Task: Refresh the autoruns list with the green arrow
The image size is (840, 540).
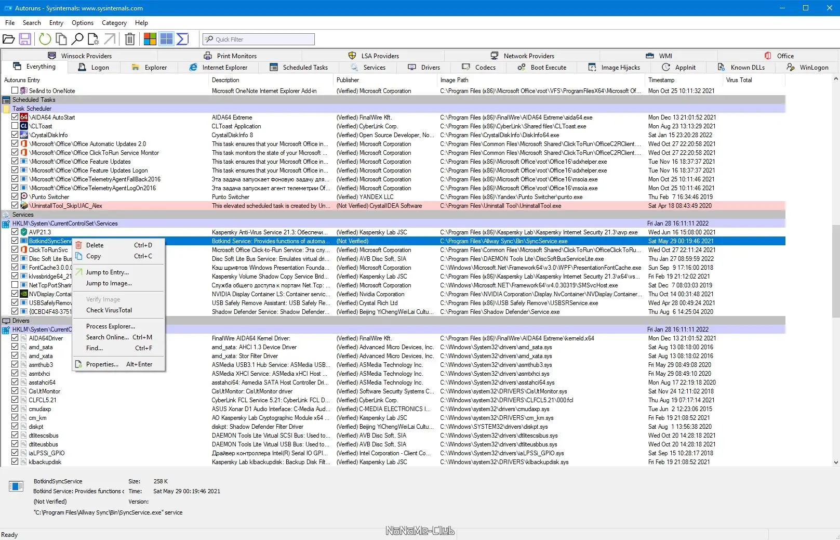Action: pos(45,39)
